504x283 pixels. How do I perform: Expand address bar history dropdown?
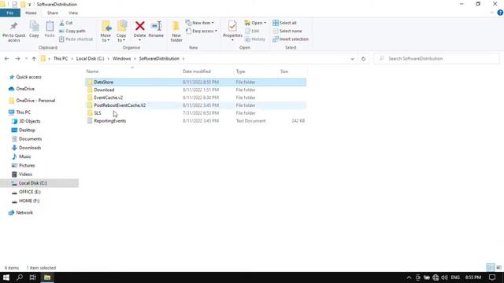click(x=352, y=59)
